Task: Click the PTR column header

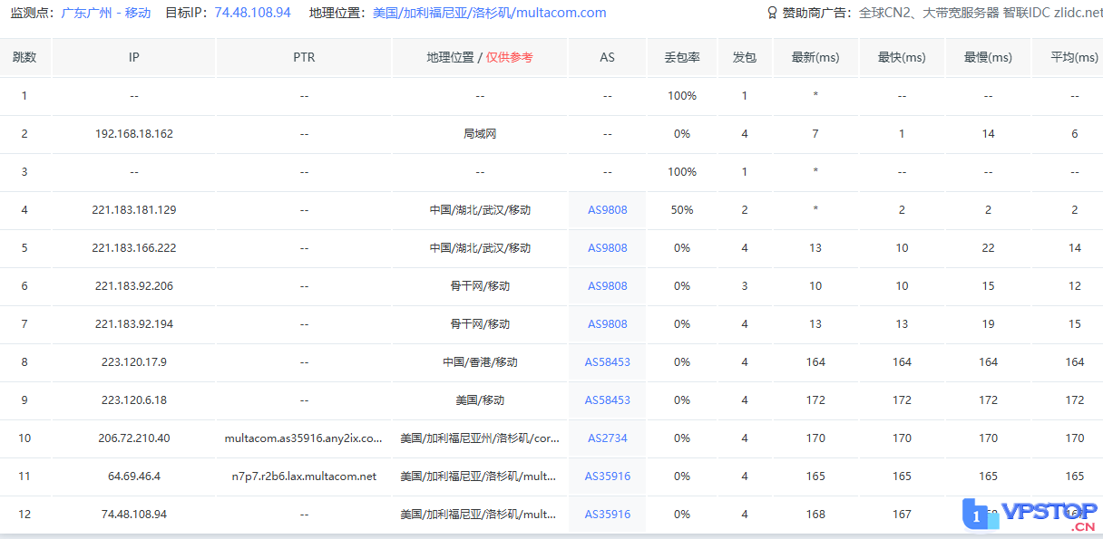Action: (x=304, y=57)
